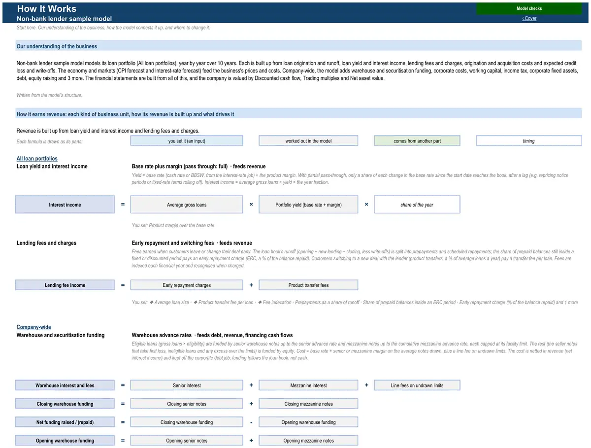Image resolution: width=591 pixels, height=448 pixels.
Task: Select the 'timing' legend box
Action: [x=529, y=141]
